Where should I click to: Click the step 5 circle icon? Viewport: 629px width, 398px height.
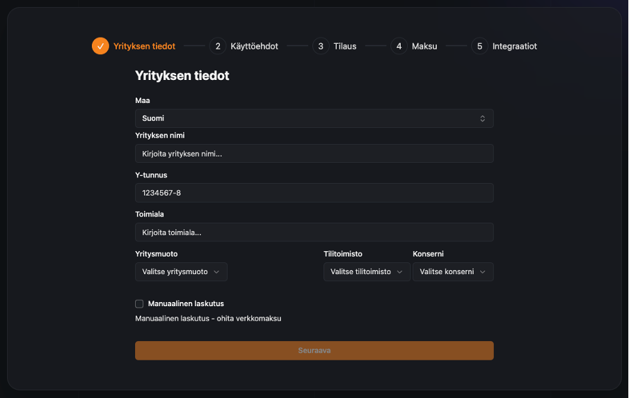pyautogui.click(x=479, y=46)
